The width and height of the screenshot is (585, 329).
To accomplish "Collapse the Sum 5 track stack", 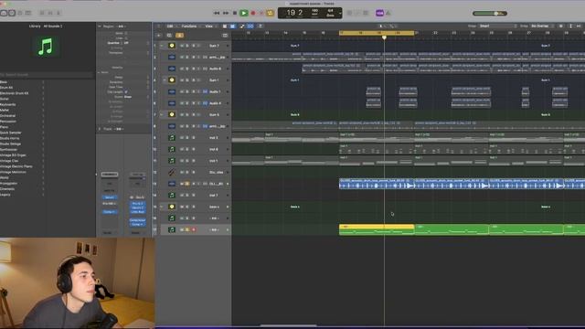I will (x=162, y=115).
